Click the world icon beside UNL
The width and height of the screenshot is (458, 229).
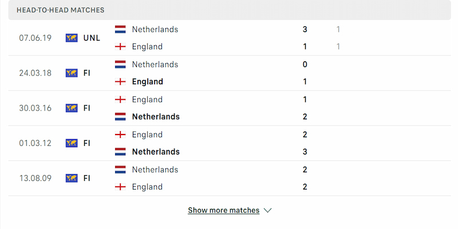72,38
